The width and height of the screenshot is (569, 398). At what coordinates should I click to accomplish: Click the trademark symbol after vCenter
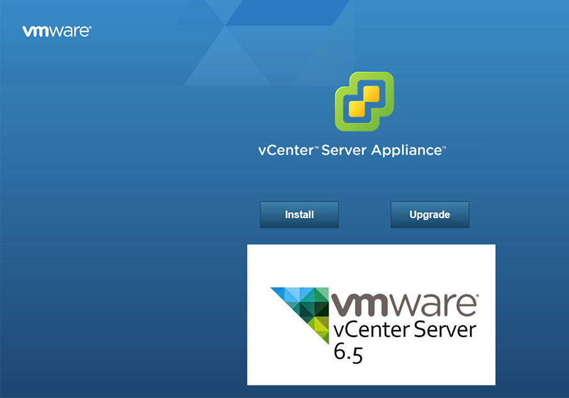tap(315, 146)
